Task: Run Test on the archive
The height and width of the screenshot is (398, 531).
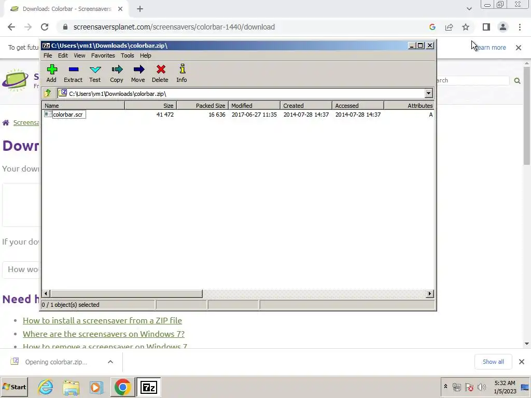Action: (95, 73)
